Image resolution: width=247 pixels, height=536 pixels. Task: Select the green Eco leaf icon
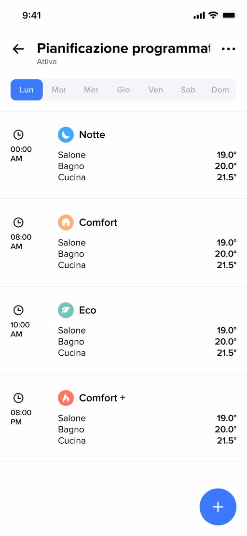click(x=66, y=310)
